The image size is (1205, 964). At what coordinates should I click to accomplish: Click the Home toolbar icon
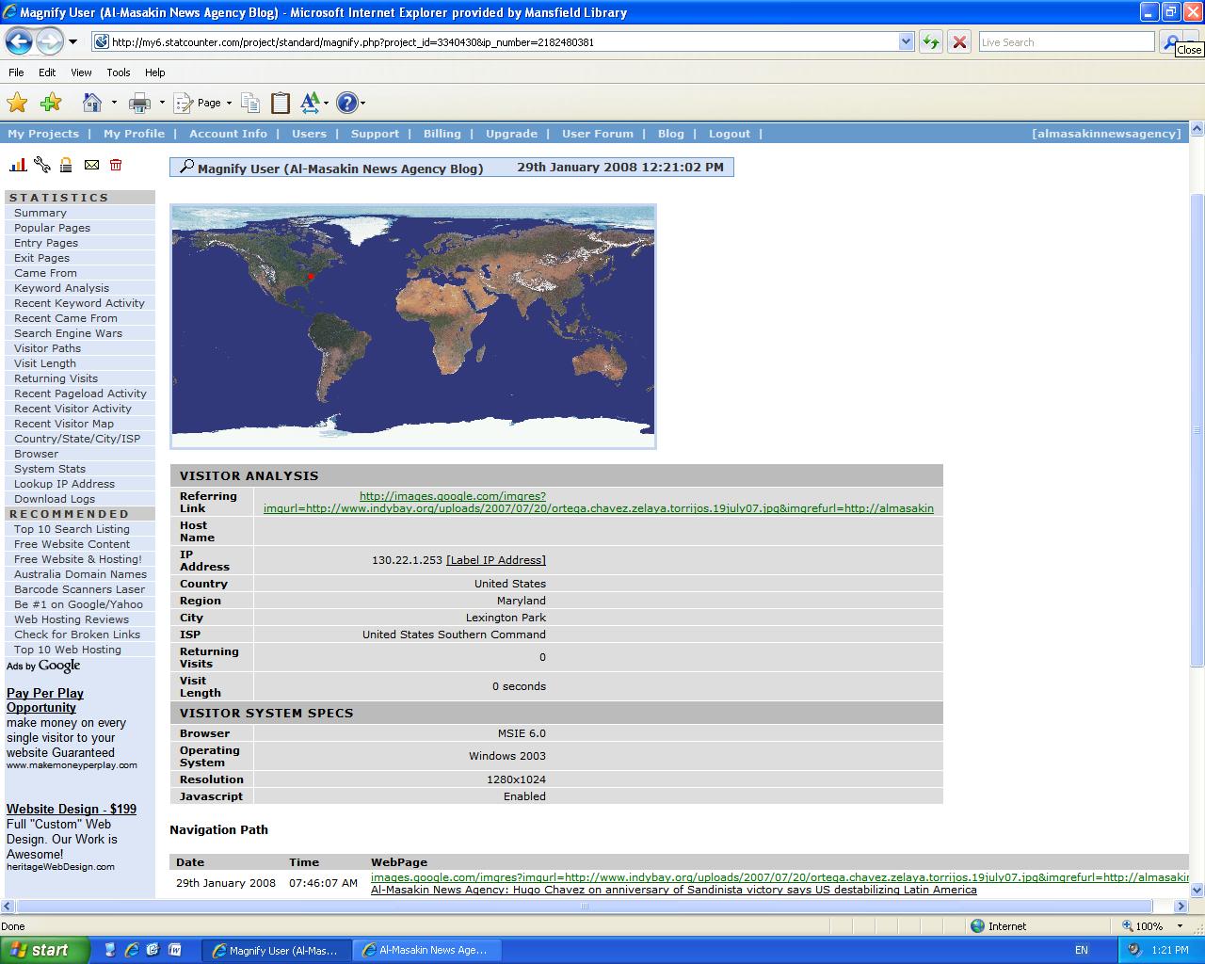(x=91, y=103)
